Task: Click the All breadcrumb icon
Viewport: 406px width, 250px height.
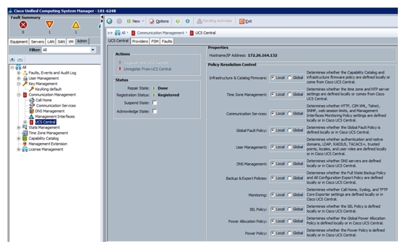Action: point(118,33)
